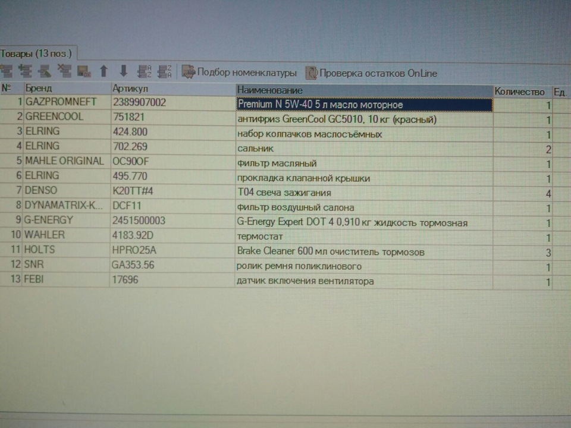Select the DENSO brand cell
Image resolution: width=571 pixels, height=428 pixels.
coord(66,190)
